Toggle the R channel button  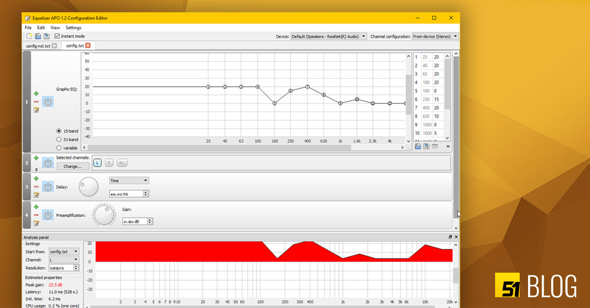click(109, 162)
